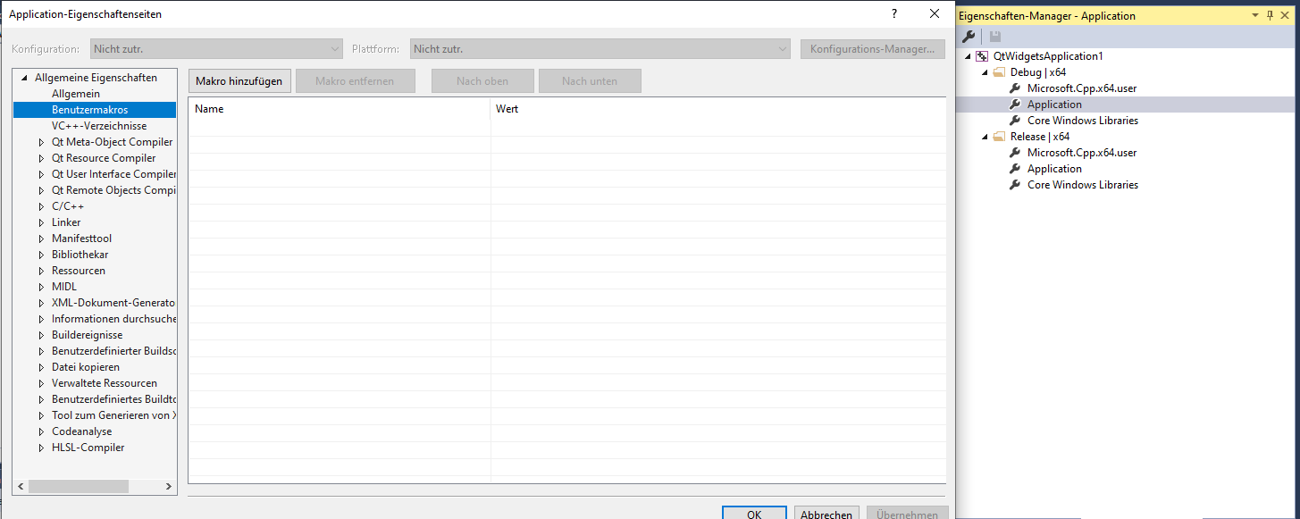Click the wrench properties icon in Eigenschaften-Manager toolbar

[x=968, y=36]
